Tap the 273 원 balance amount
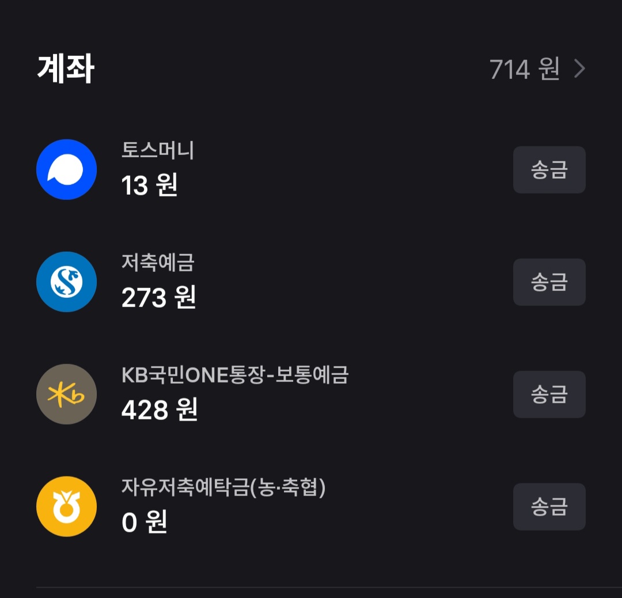This screenshot has height=598, width=622. coord(158,298)
